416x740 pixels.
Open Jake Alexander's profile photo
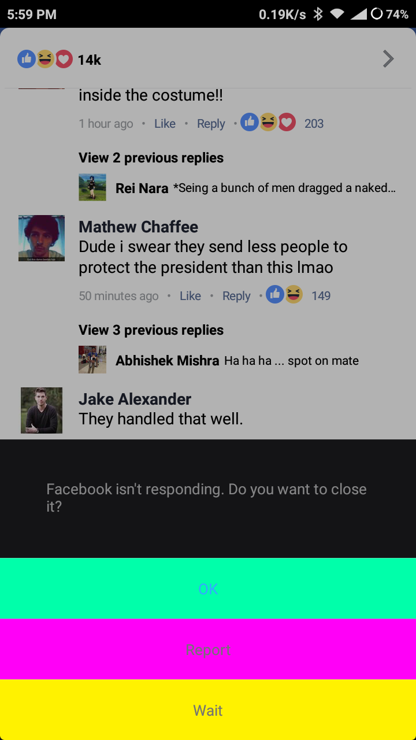click(42, 410)
